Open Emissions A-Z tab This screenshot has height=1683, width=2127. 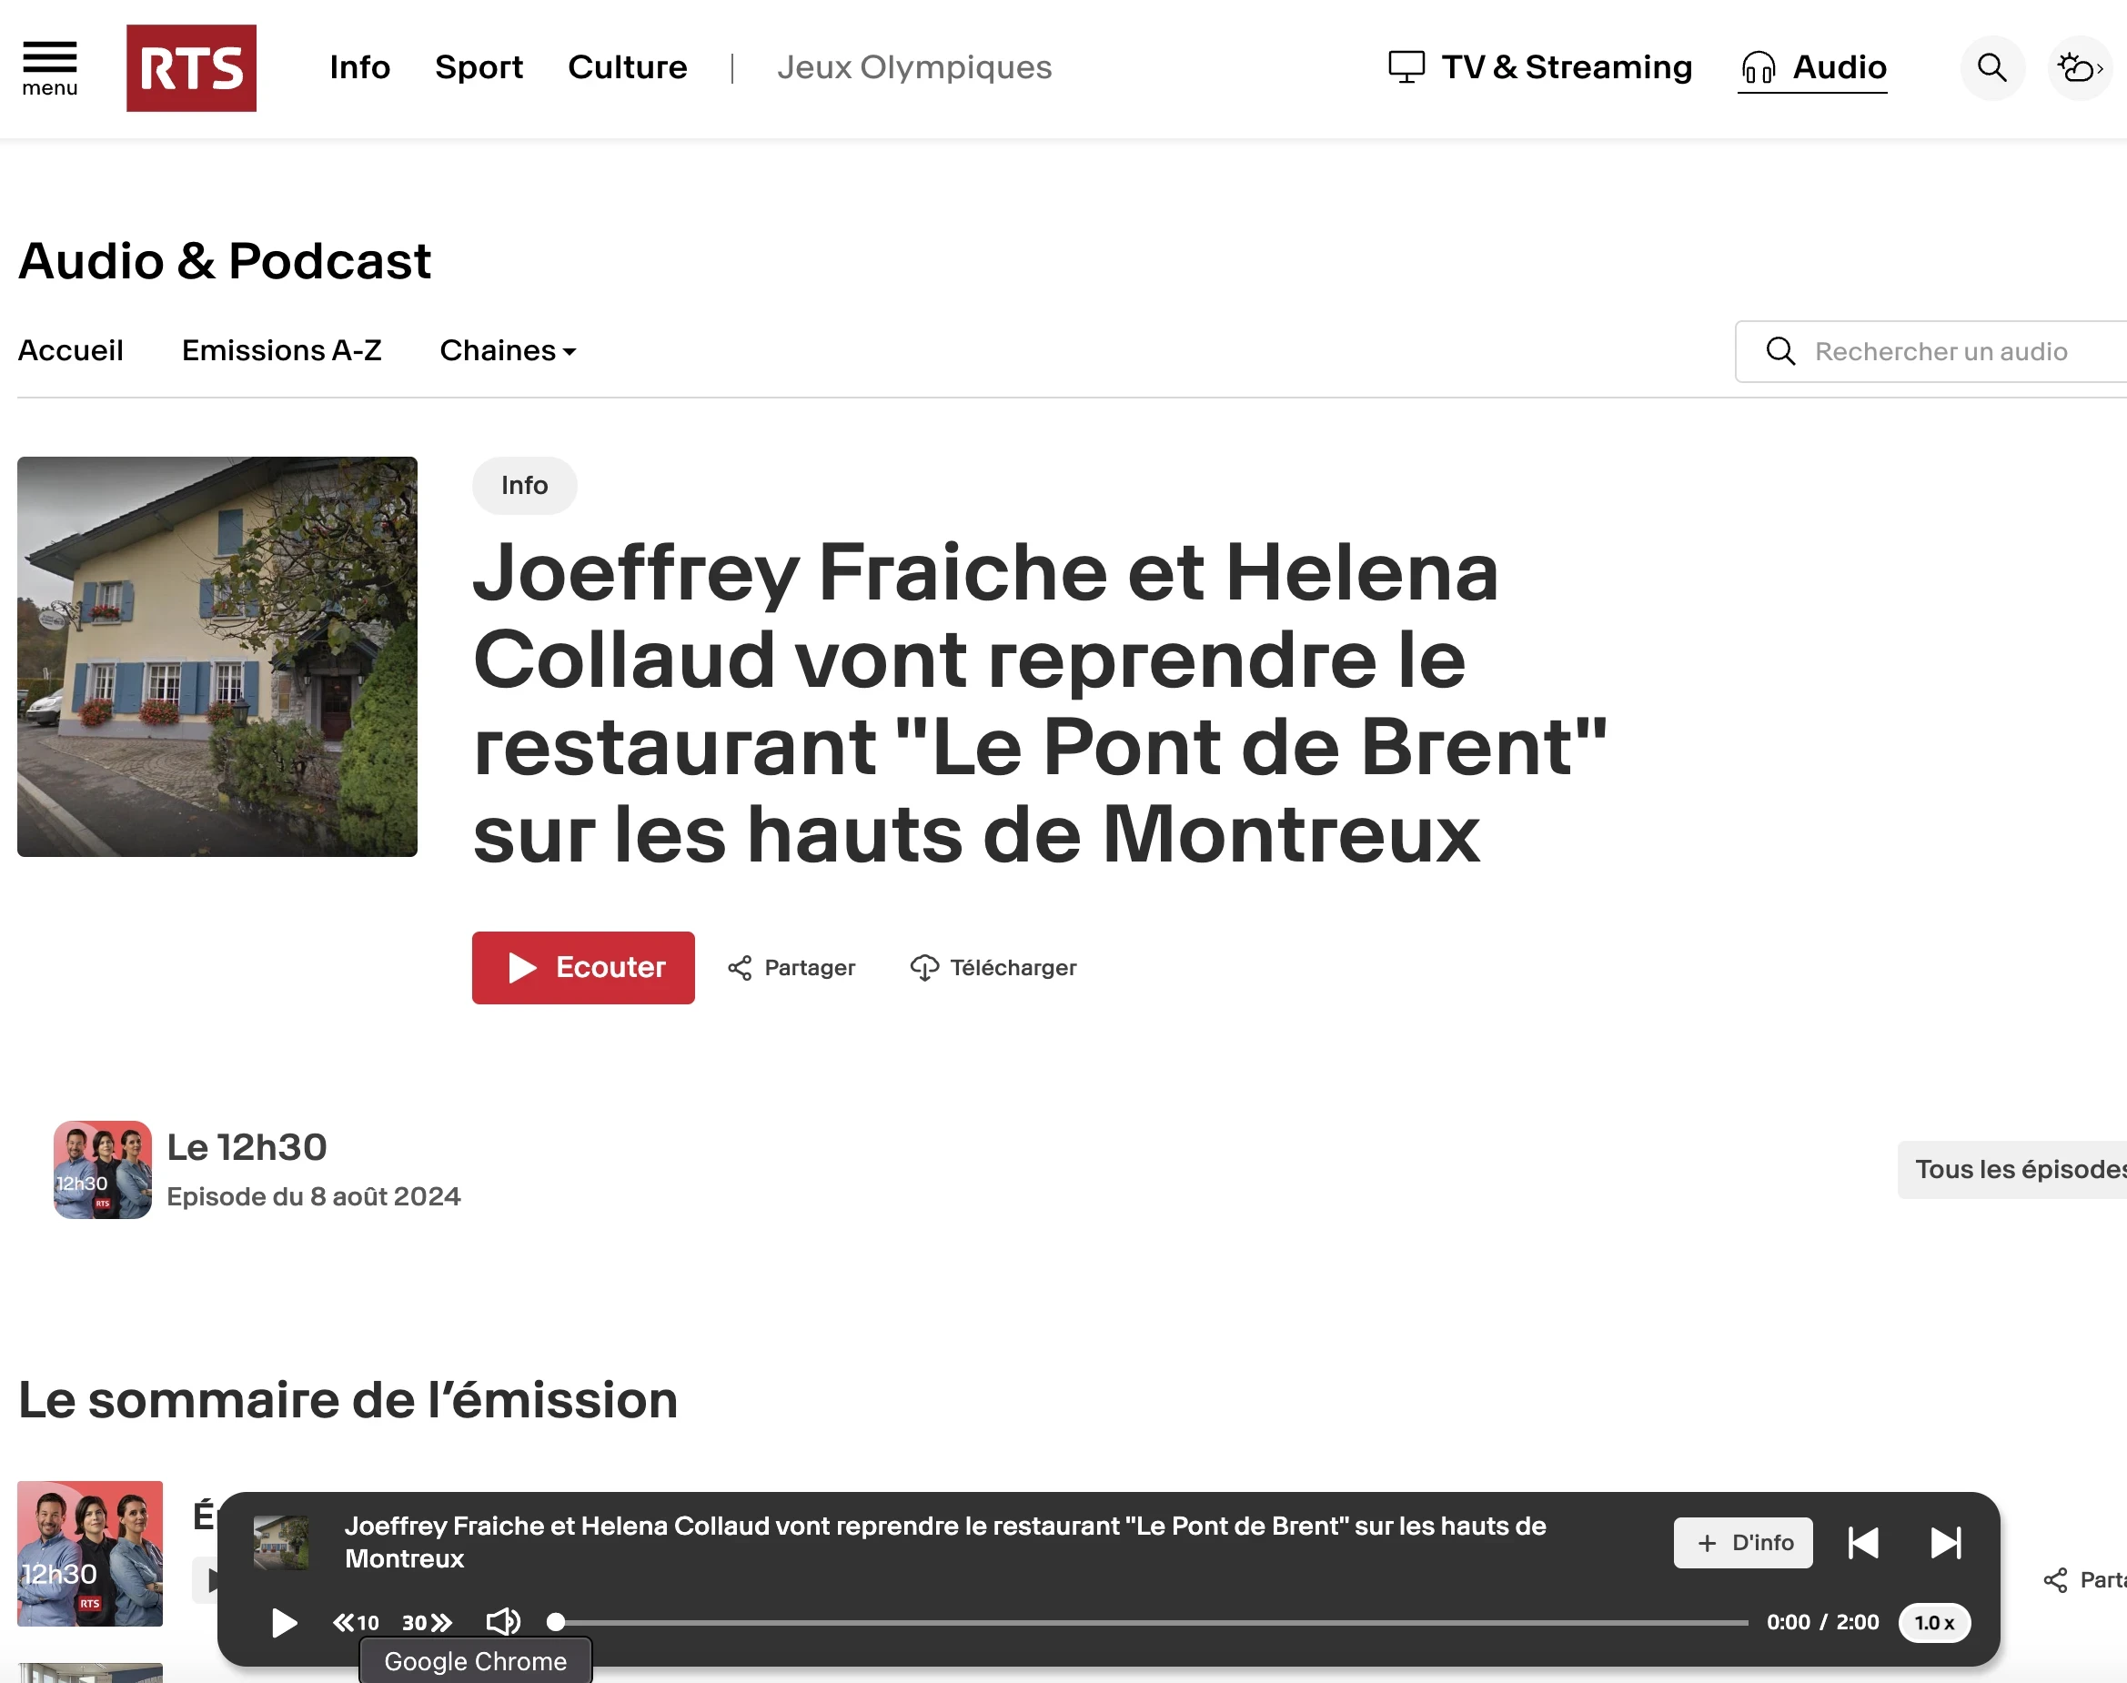(281, 351)
